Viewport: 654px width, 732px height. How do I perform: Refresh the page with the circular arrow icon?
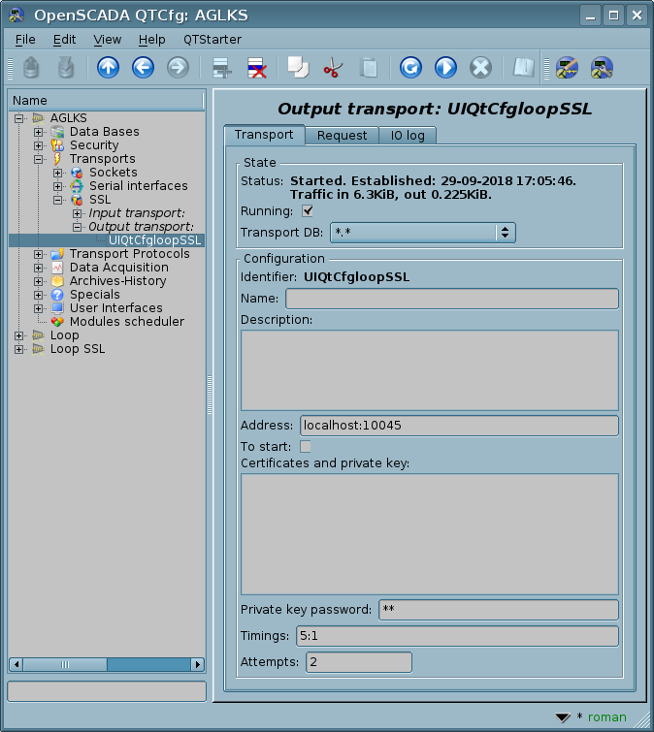click(410, 68)
